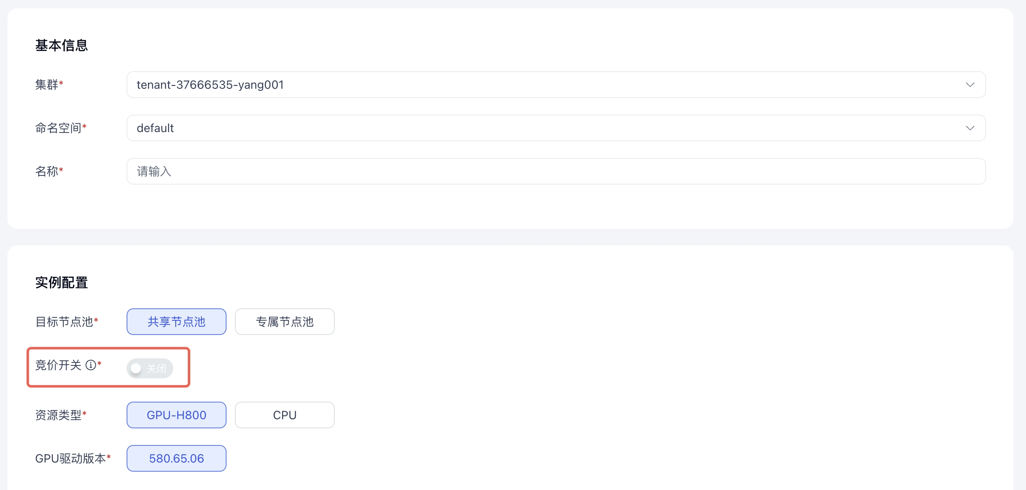The width and height of the screenshot is (1026, 490).
Task: Switch resource type to CPU
Action: [x=285, y=415]
